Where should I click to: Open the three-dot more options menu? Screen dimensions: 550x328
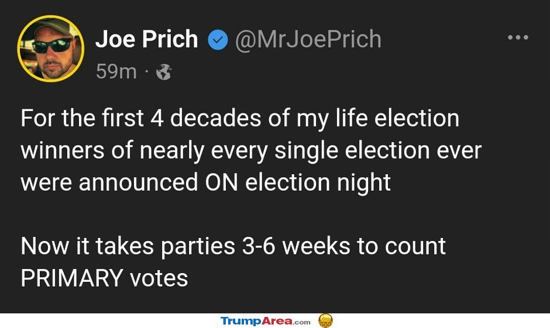point(518,37)
